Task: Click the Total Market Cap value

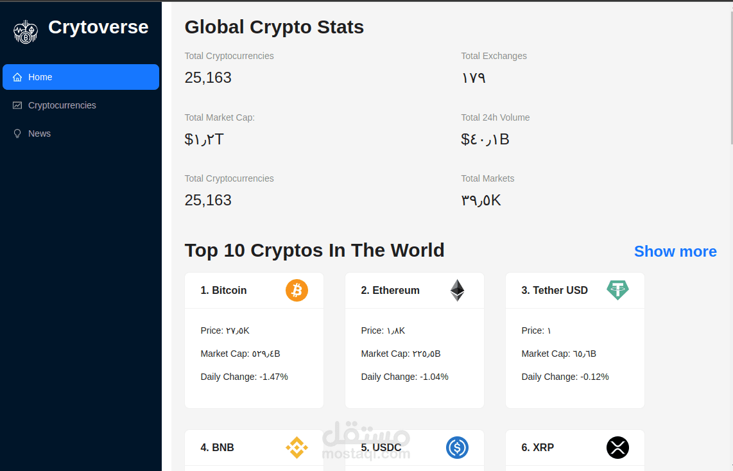Action: click(203, 139)
